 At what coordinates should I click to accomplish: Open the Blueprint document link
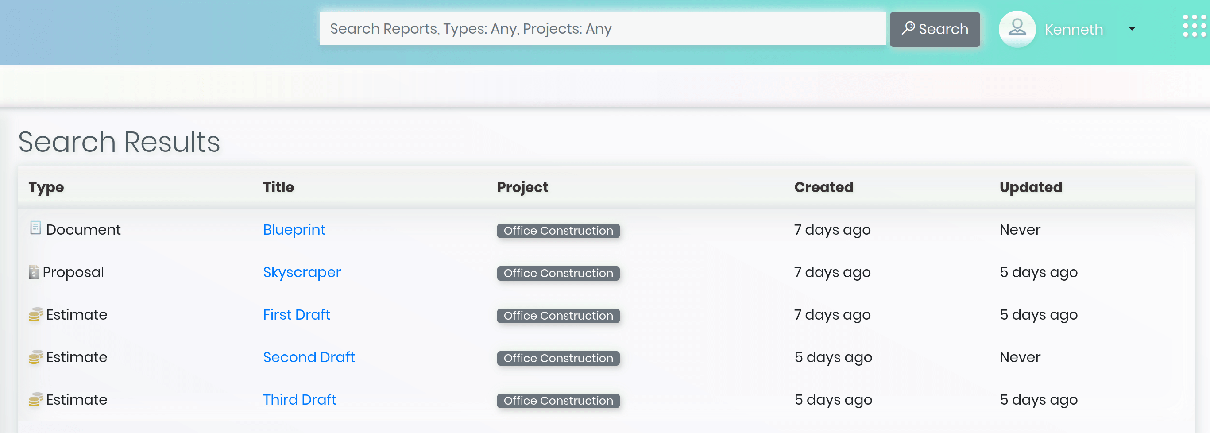coord(294,230)
